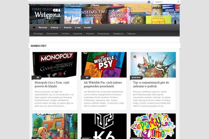Click Monopoly article excerpt text
209x139 pixels.
tap(54, 99)
